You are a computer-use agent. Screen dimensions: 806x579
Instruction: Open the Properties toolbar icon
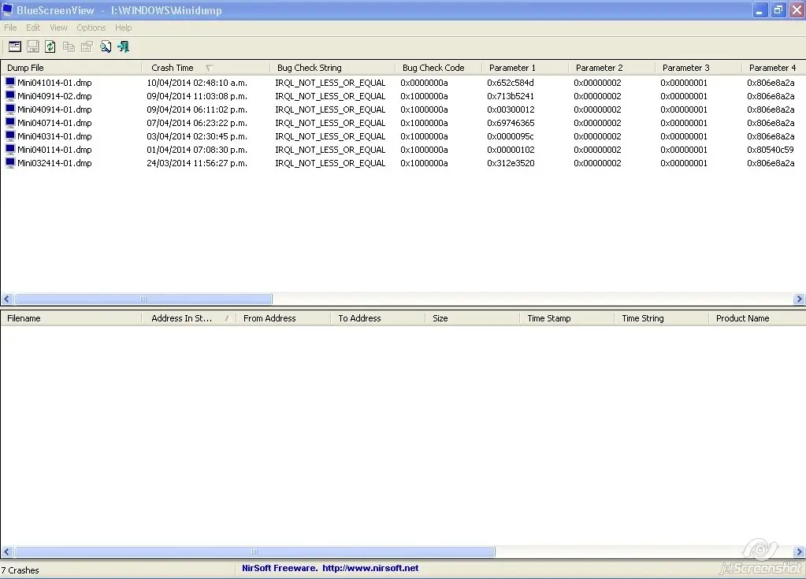(87, 46)
